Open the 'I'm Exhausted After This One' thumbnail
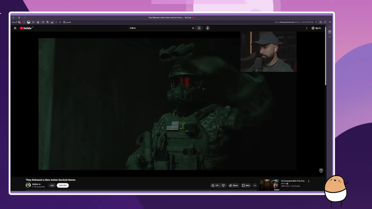This screenshot has width=372, height=209. coord(269,185)
